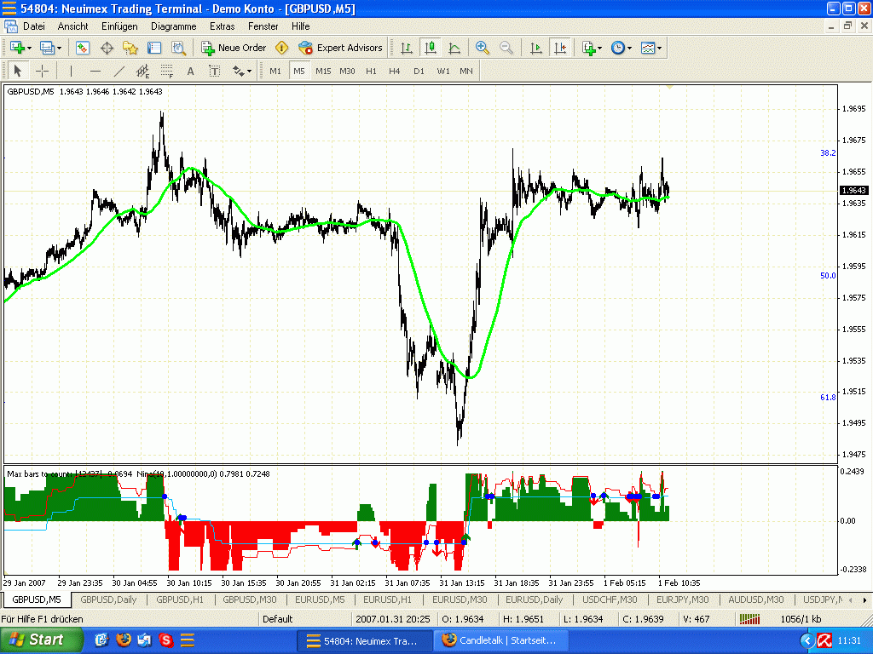Open the Diagramme menu
Screen dimensions: 873x654
coord(173,26)
